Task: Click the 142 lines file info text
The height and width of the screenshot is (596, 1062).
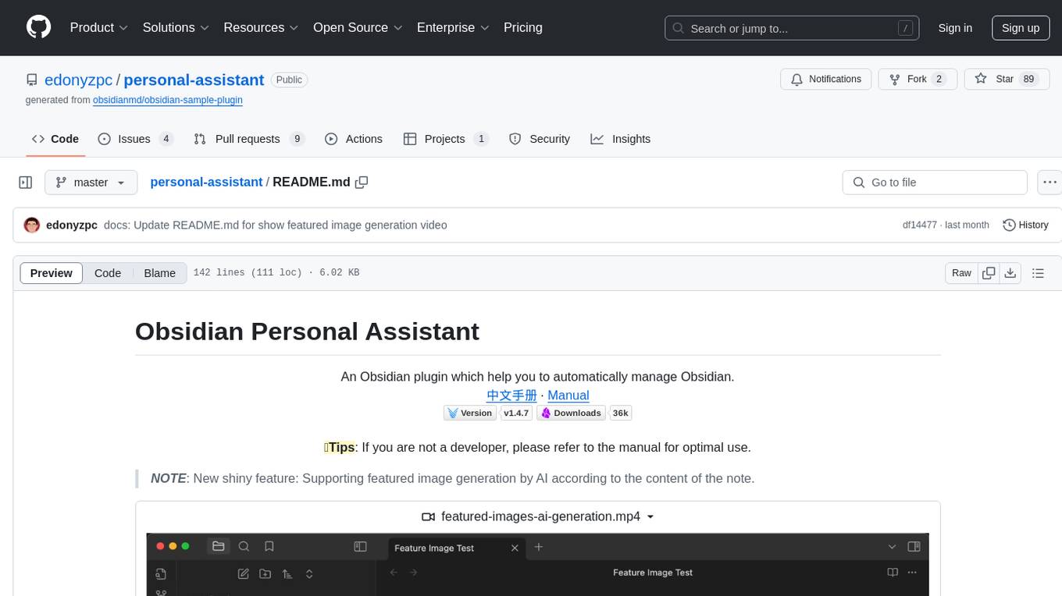Action: coord(276,273)
